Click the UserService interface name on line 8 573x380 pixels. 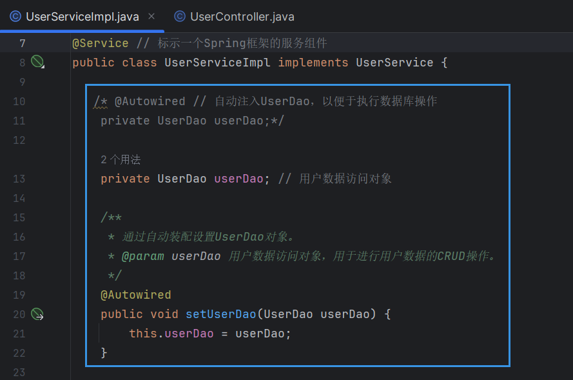[394, 63]
